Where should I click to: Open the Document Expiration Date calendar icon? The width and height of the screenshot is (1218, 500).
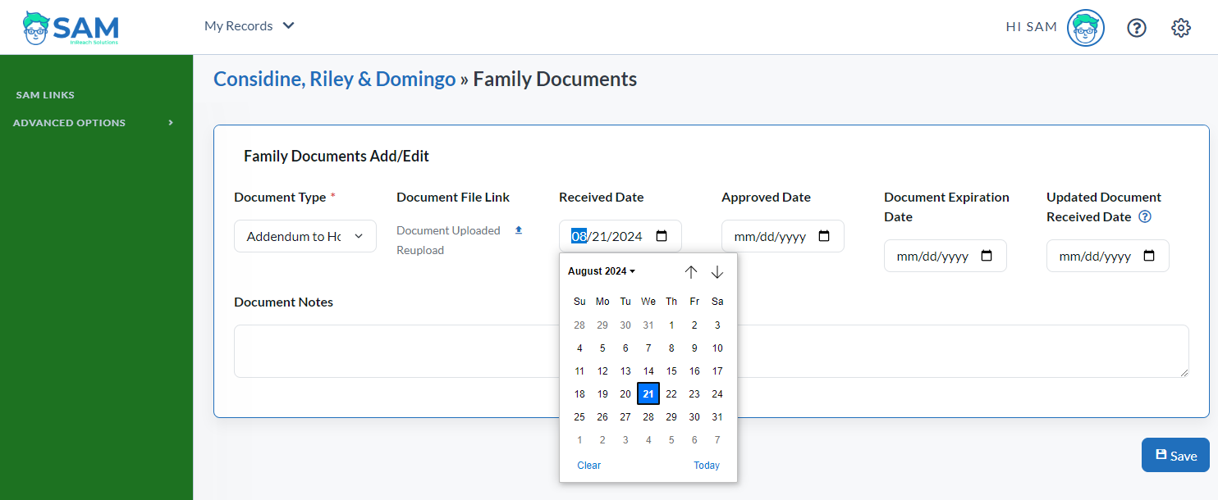tap(987, 256)
